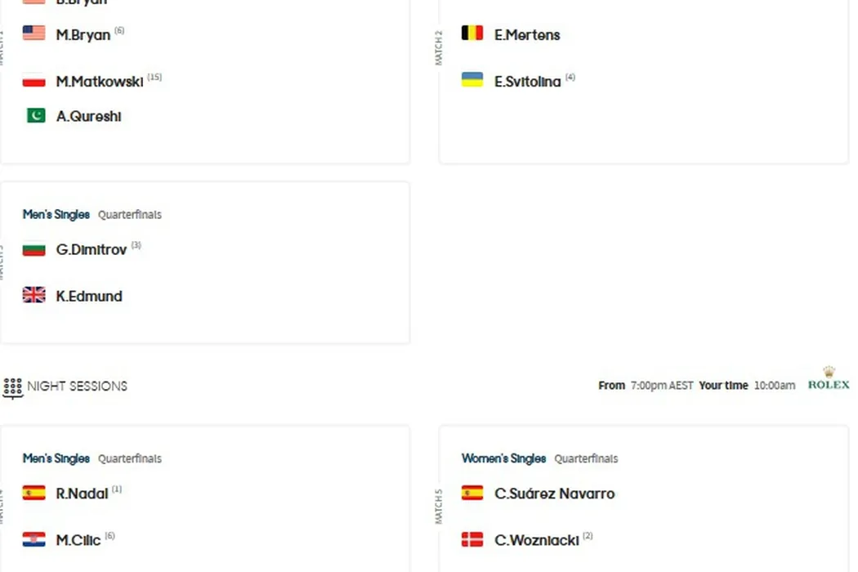
Task: Click the Belgium flag beside E.Mertens
Action: tap(472, 34)
